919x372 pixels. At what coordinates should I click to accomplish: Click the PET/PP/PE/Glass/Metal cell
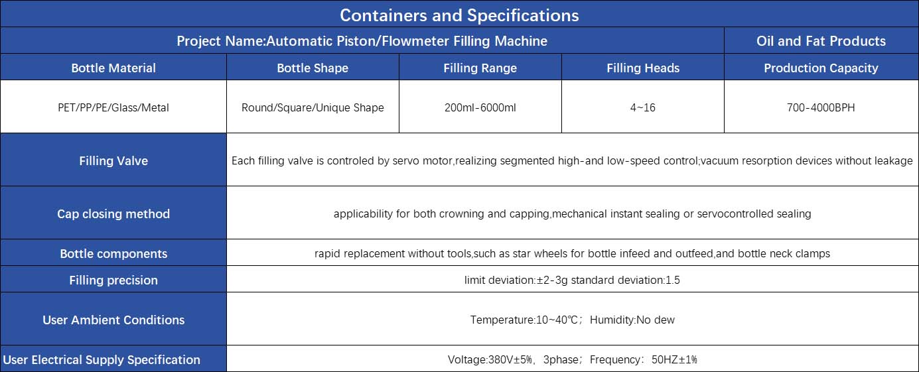113,107
